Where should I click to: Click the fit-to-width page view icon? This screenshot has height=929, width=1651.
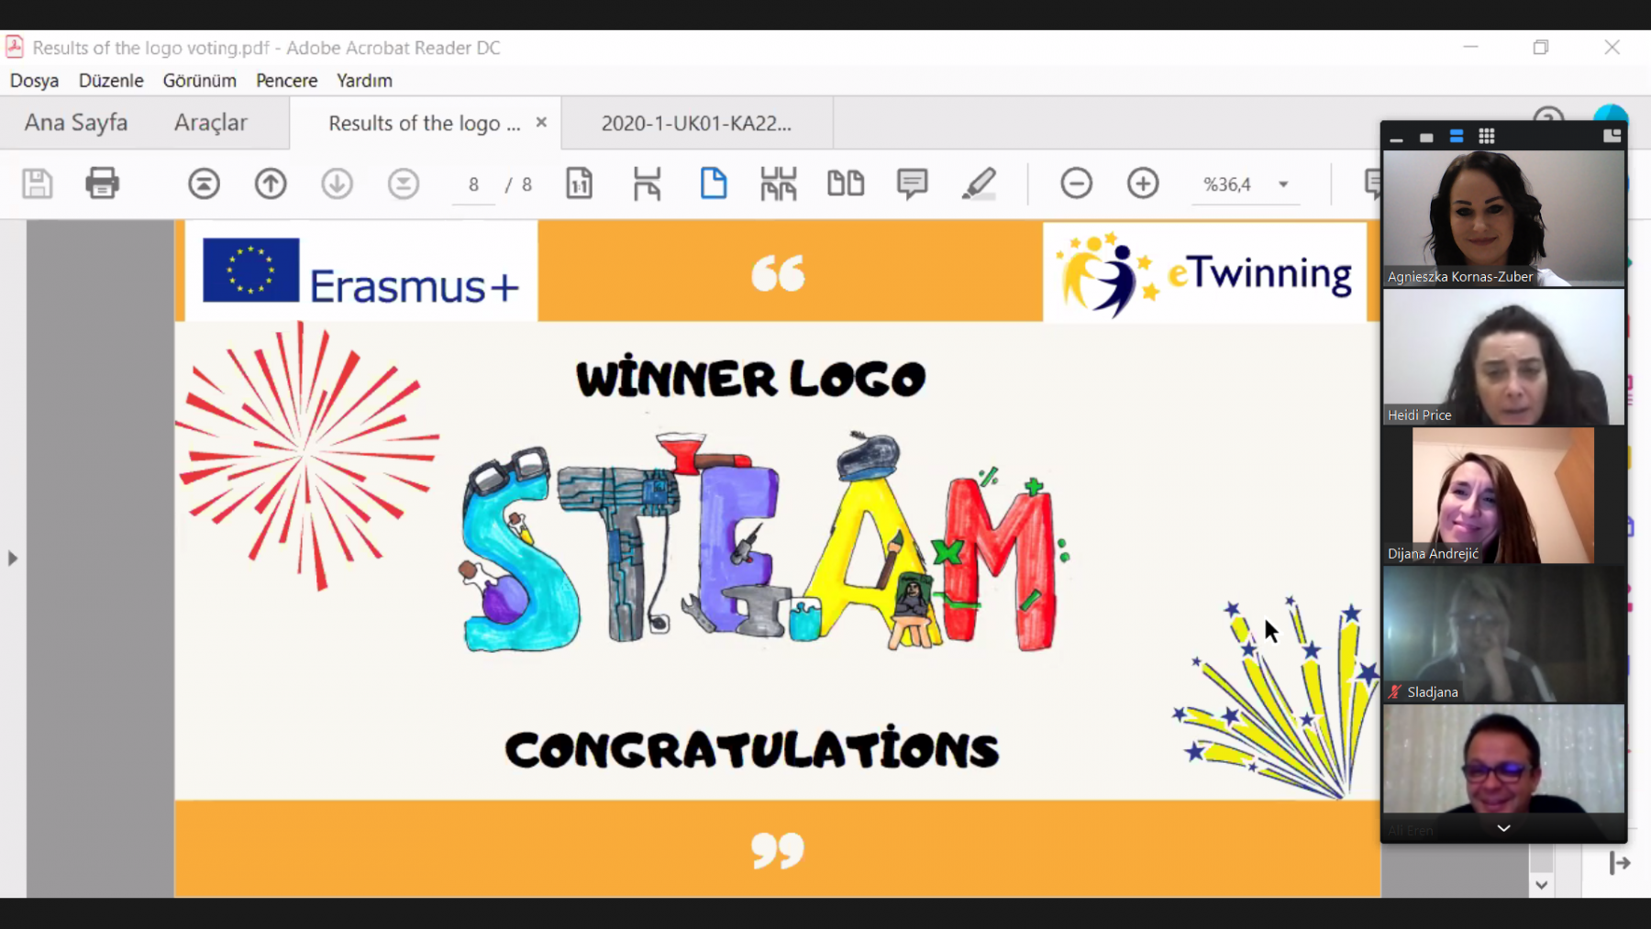(647, 183)
